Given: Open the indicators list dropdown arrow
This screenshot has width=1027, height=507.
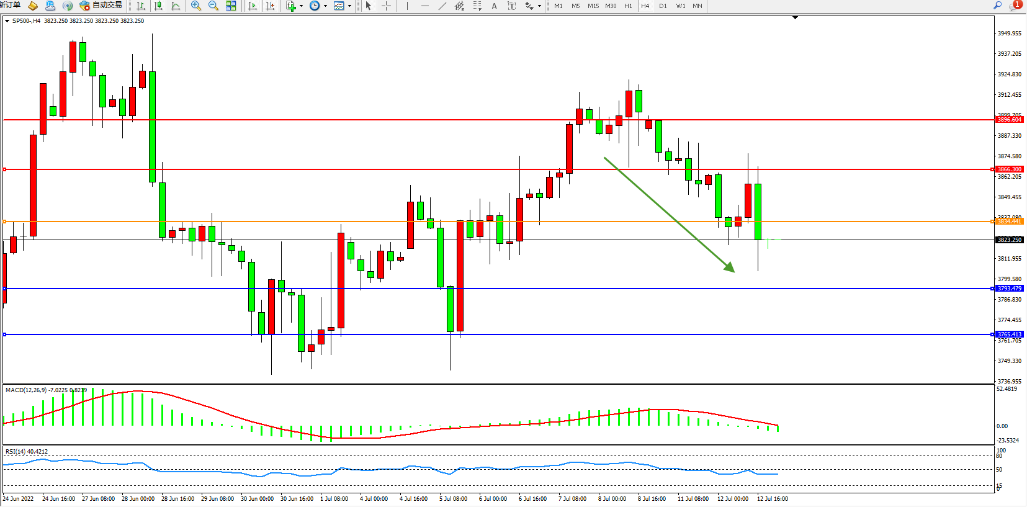Looking at the screenshot, I should pyautogui.click(x=301, y=6).
